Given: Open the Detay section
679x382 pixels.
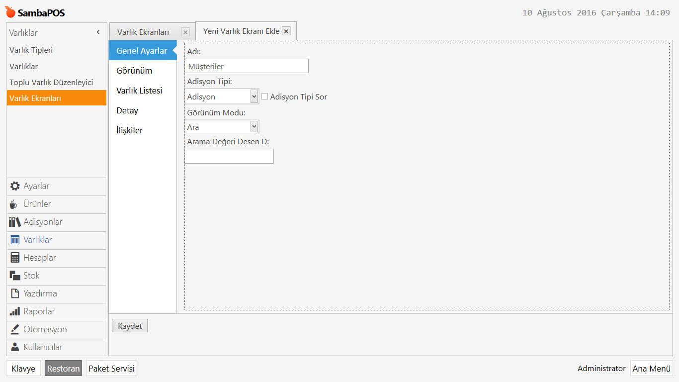Looking at the screenshot, I should click(x=143, y=110).
